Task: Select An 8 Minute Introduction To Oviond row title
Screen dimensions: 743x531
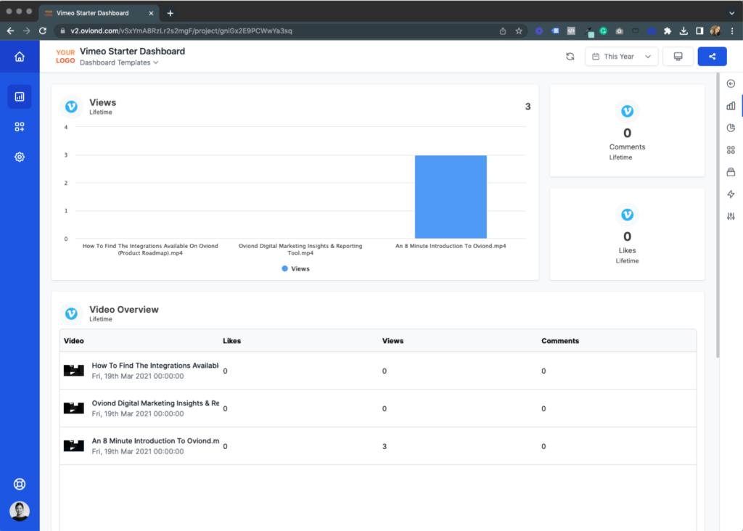Action: 155,440
